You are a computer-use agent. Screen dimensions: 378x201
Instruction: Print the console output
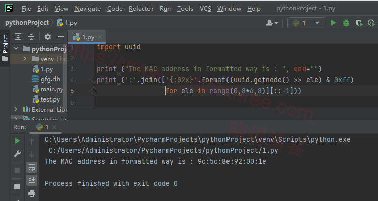tap(32, 193)
